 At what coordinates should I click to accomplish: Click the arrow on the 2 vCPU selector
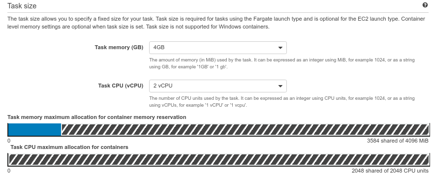pyautogui.click(x=280, y=87)
